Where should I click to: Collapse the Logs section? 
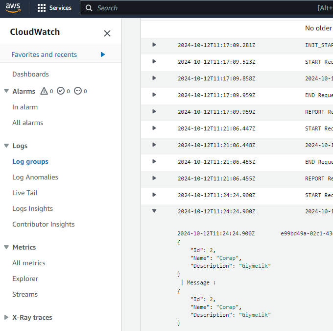click(x=6, y=146)
